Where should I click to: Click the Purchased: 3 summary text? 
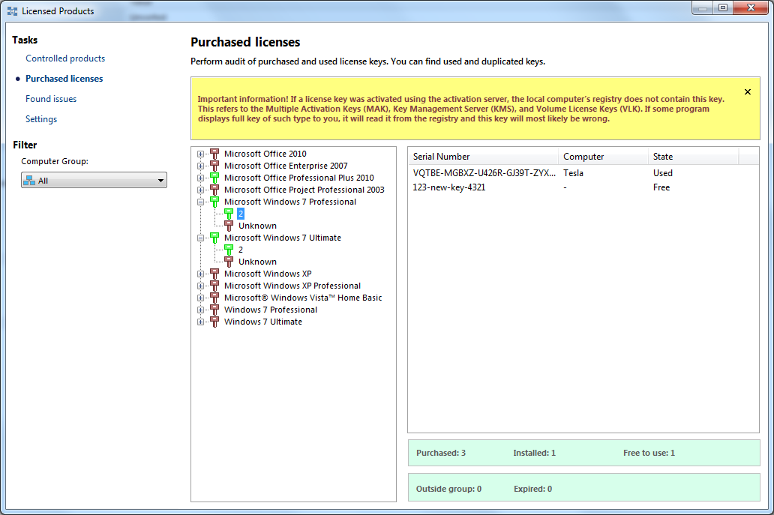point(441,453)
